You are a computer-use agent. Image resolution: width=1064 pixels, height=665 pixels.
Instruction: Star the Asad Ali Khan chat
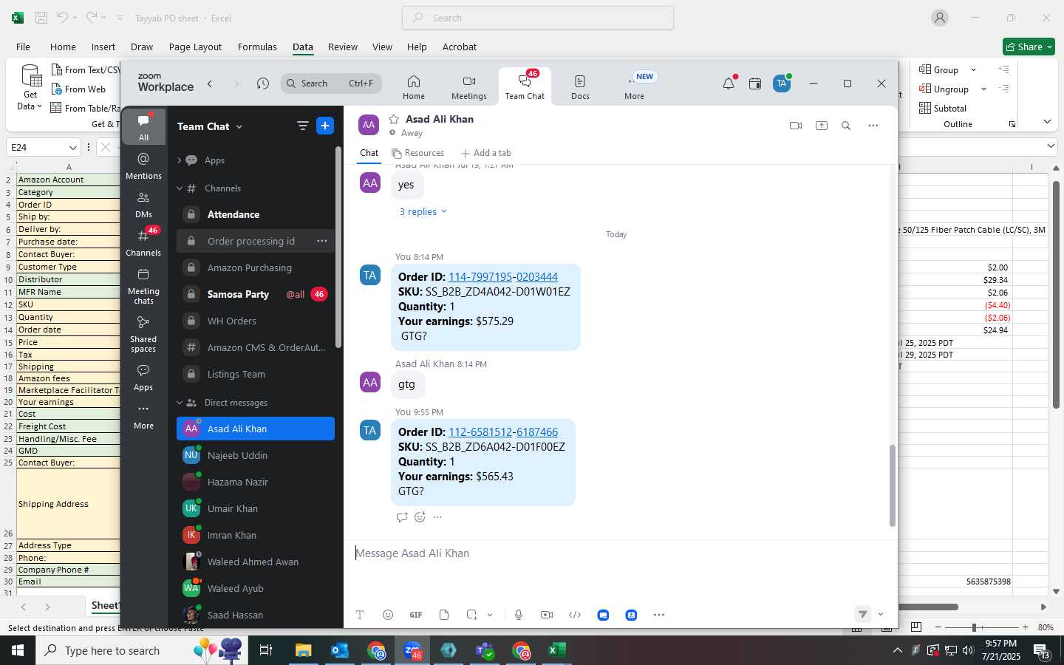394,119
